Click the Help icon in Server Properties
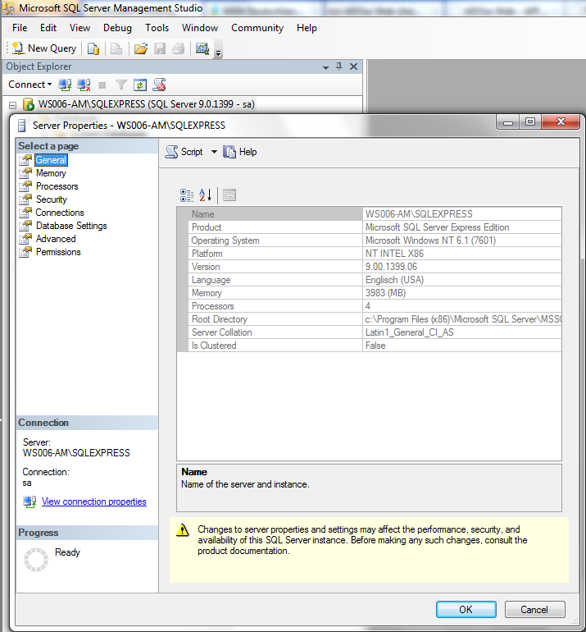 tap(240, 152)
